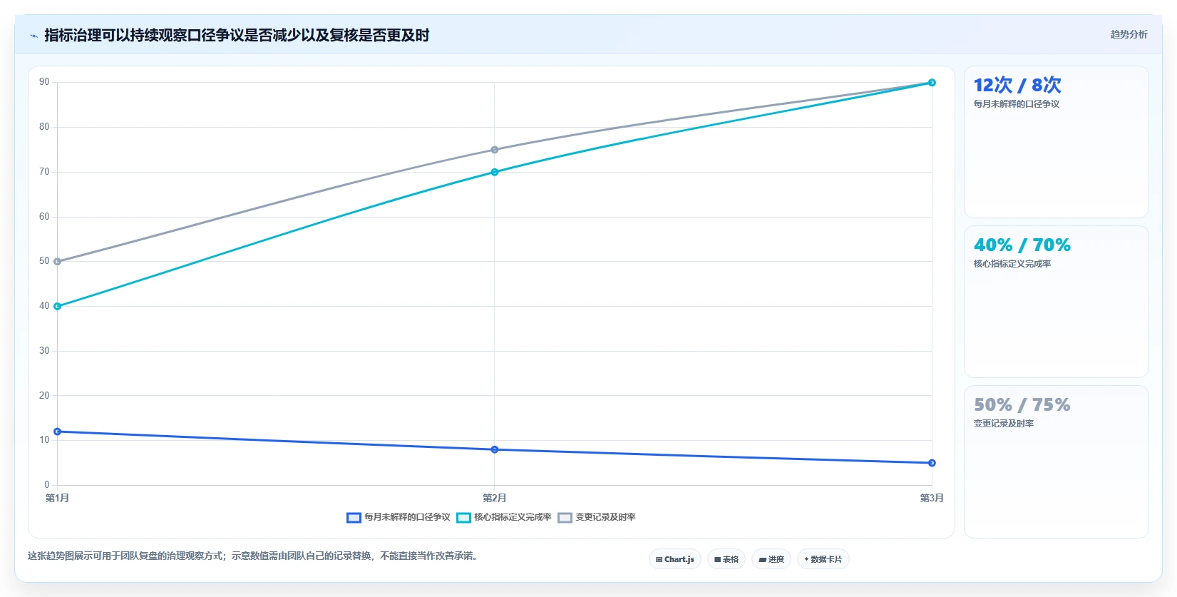Viewport: 1177px width, 597px height.
Task: Click the y-axis label 90
Action: (44, 82)
